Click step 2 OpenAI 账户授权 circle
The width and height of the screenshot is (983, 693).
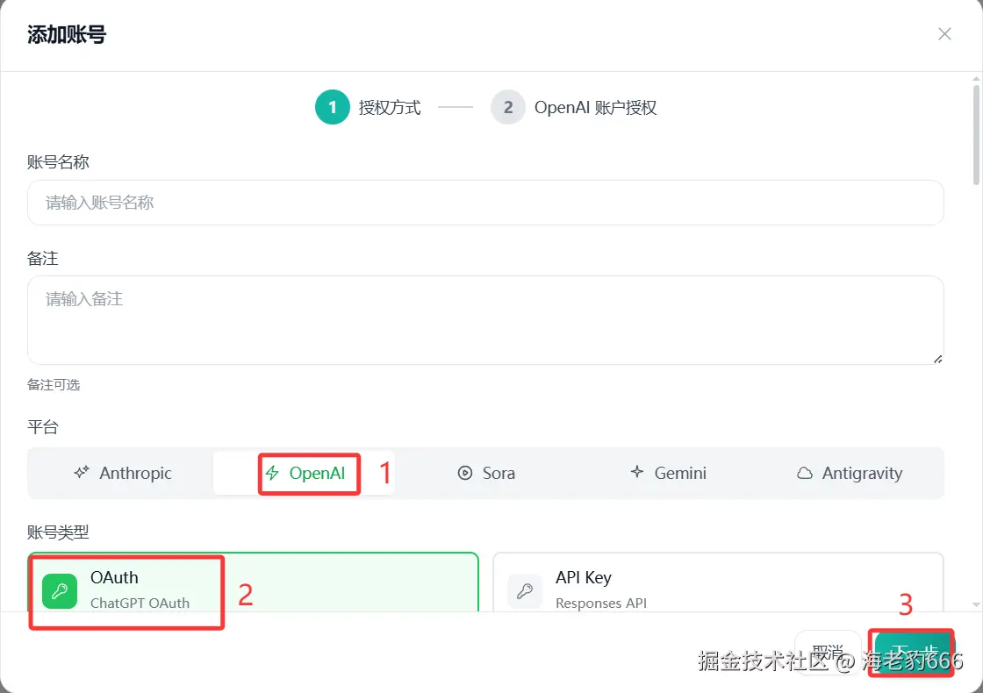(x=508, y=107)
